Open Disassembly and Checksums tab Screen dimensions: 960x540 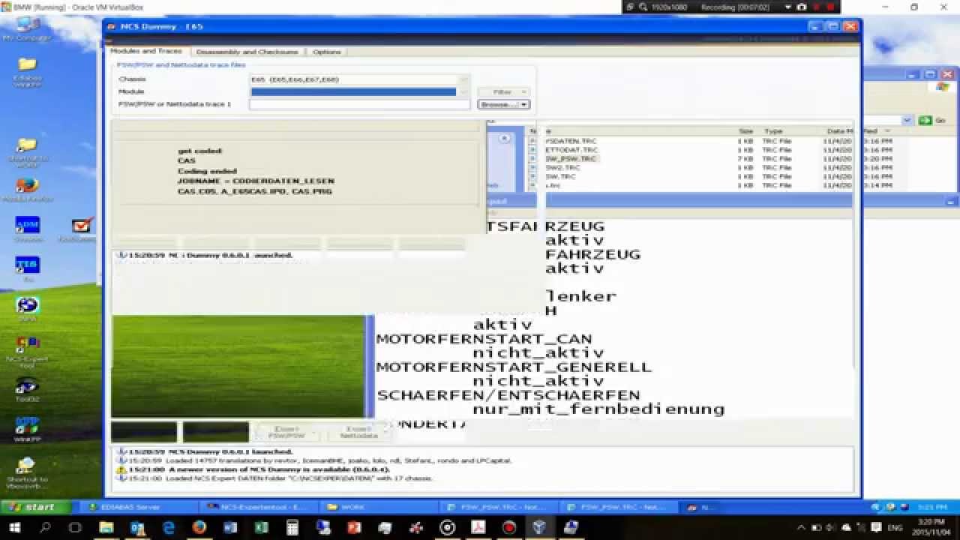pos(247,52)
